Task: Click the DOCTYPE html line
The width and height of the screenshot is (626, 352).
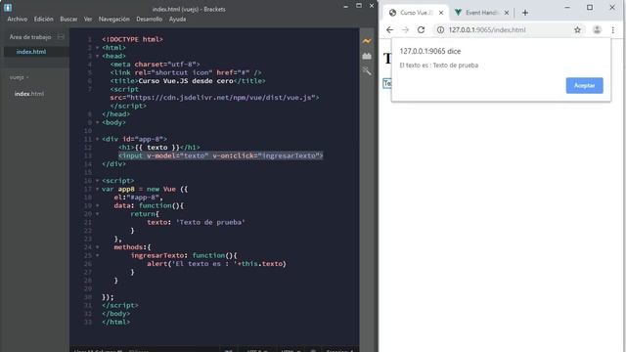Action: (132, 39)
